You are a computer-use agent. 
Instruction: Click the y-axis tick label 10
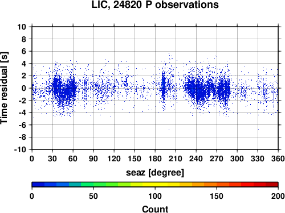click(22, 27)
